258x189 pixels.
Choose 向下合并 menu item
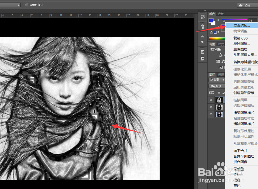[x=241, y=151]
